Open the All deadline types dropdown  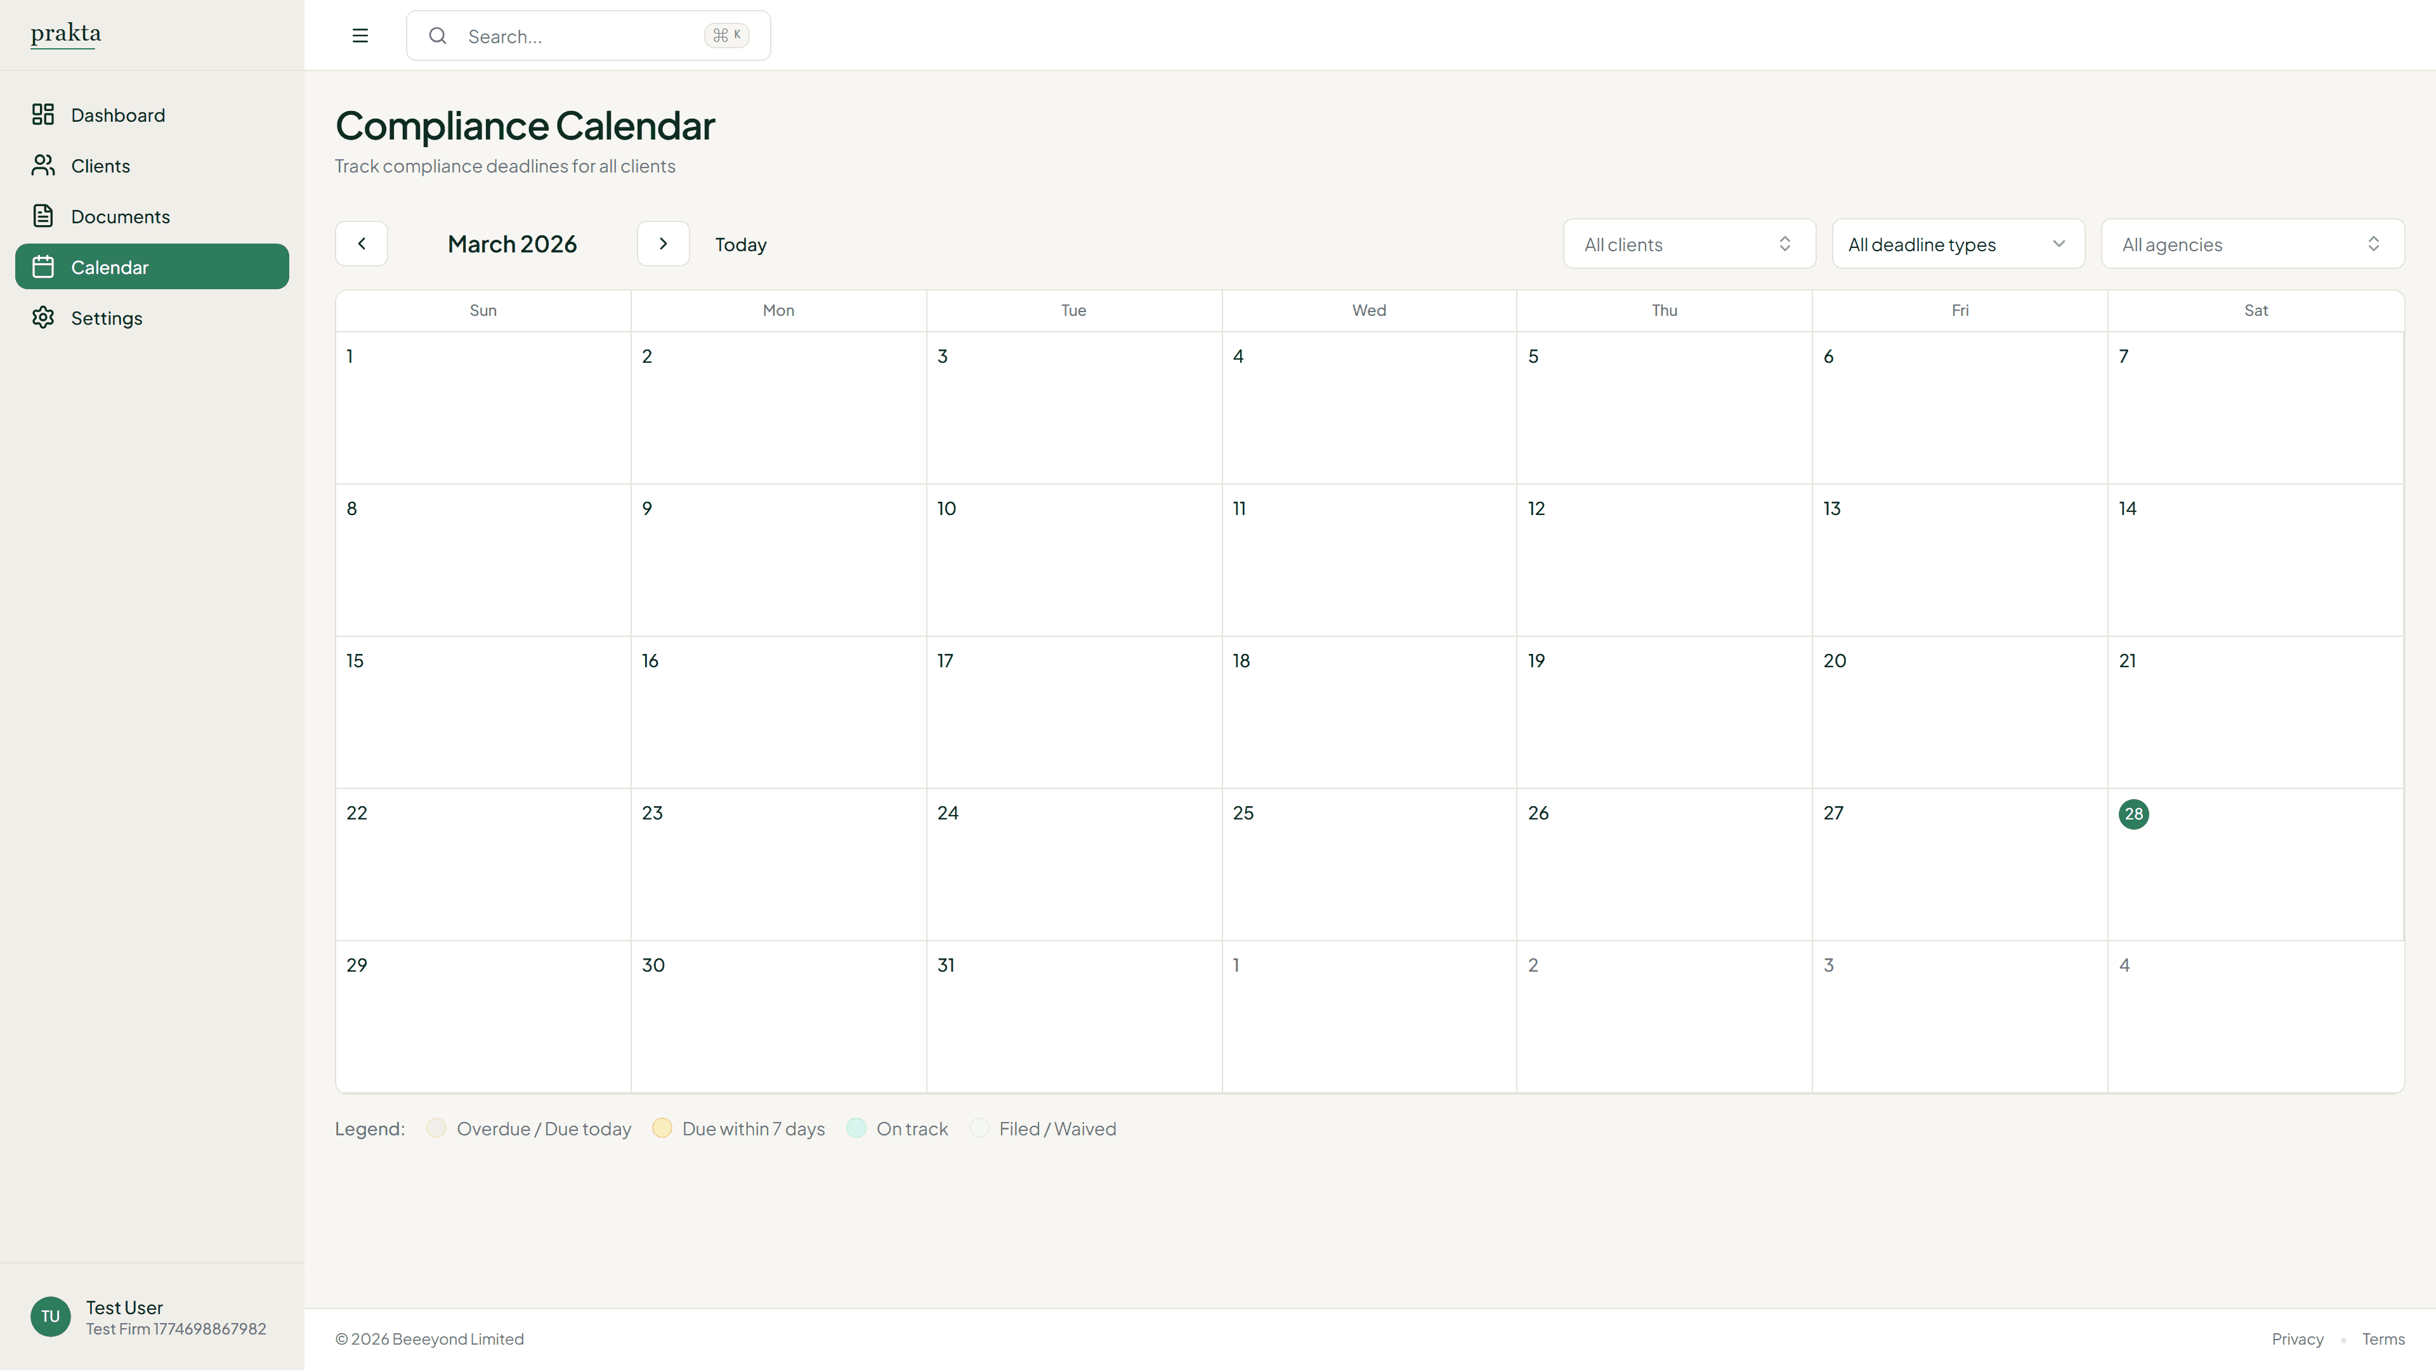1958,244
